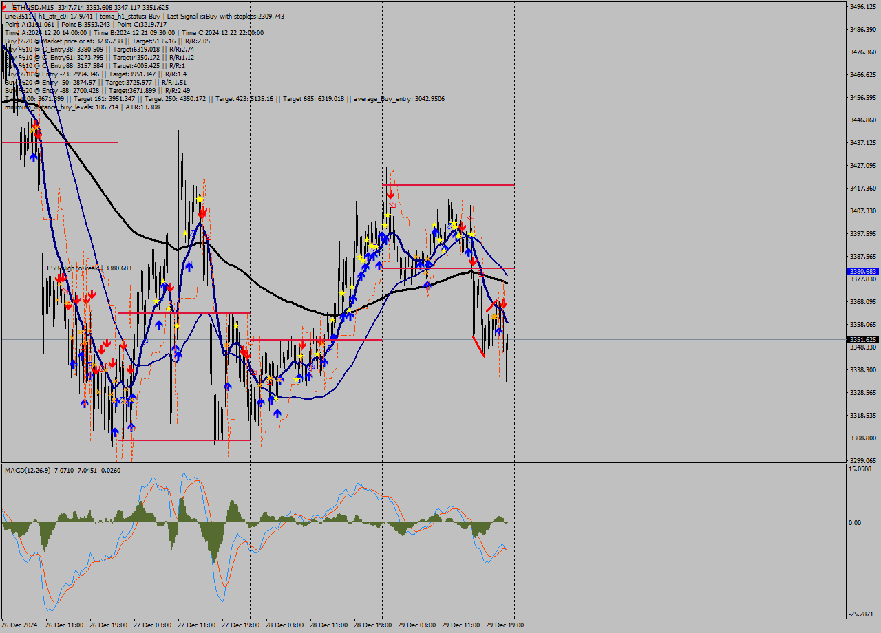
Task: Click the '28 Dec 19:00' time label
Action: (x=372, y=625)
